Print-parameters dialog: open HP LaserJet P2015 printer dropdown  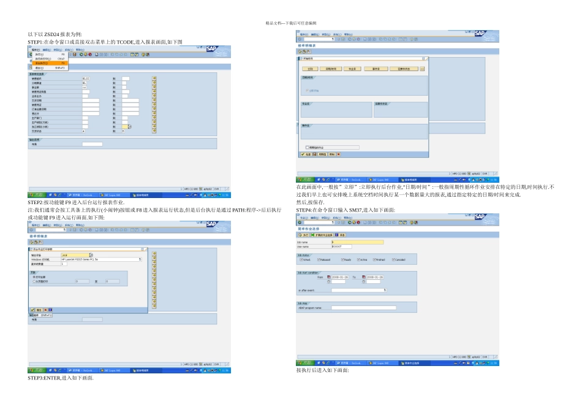coord(140,259)
